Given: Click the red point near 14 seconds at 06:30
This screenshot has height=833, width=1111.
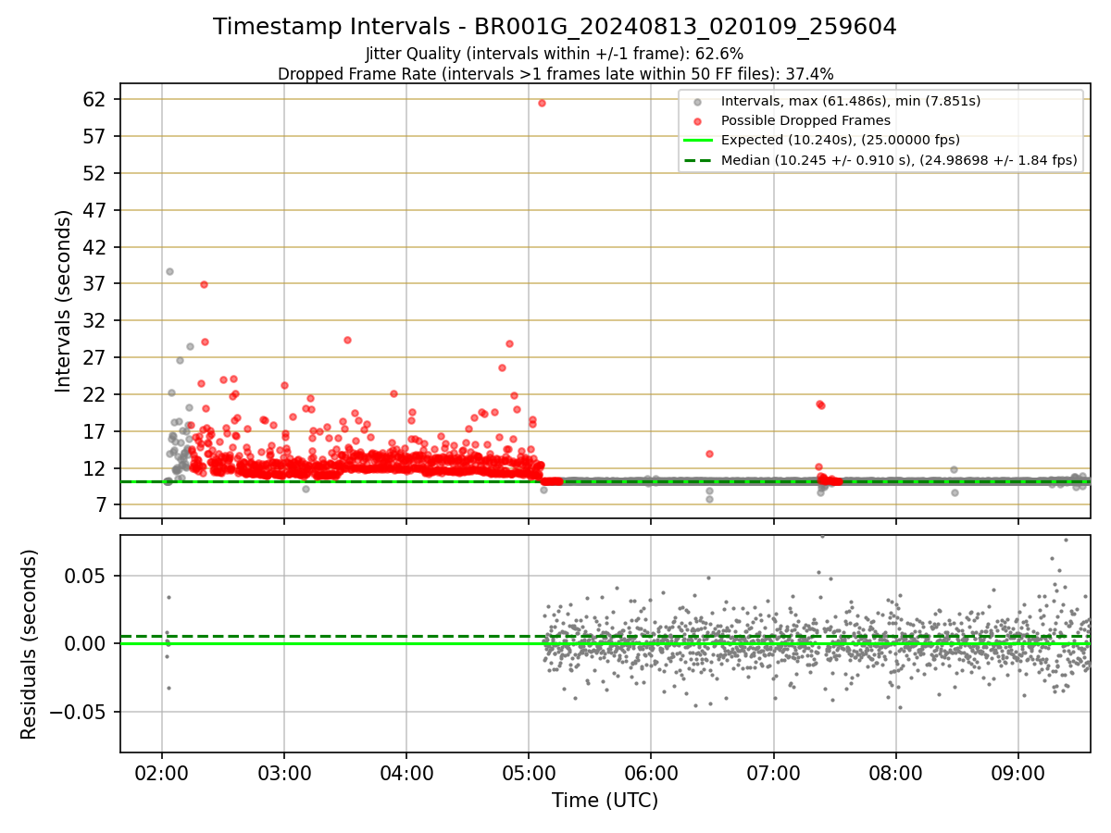Looking at the screenshot, I should point(709,454).
